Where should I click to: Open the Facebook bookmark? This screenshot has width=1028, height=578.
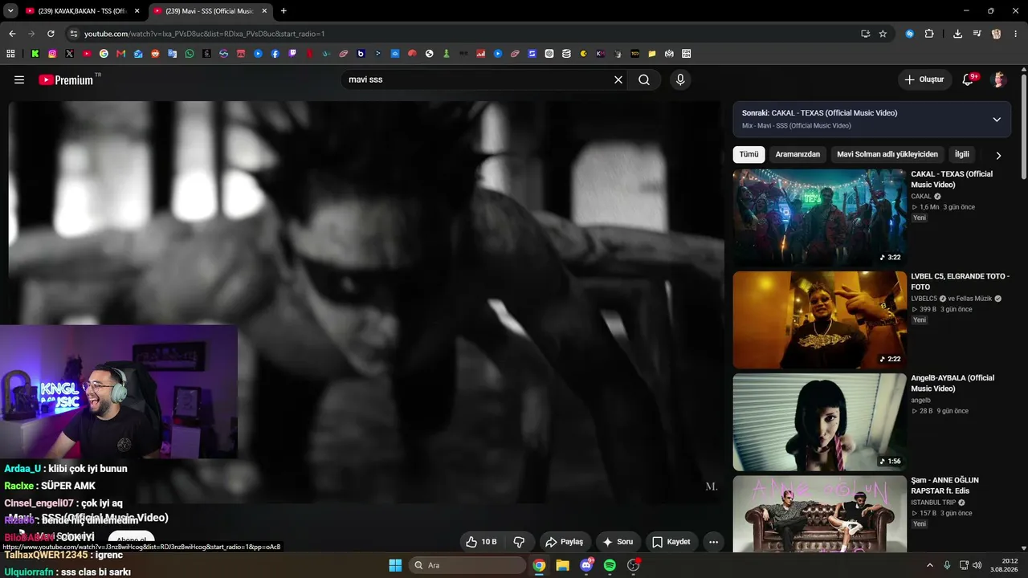(x=275, y=54)
